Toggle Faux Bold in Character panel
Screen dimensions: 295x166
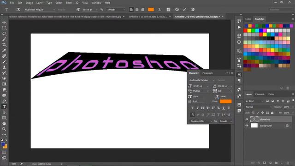click(192, 108)
